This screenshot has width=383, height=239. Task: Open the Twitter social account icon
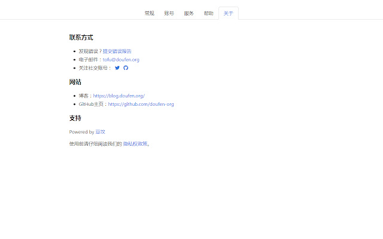[x=117, y=68]
